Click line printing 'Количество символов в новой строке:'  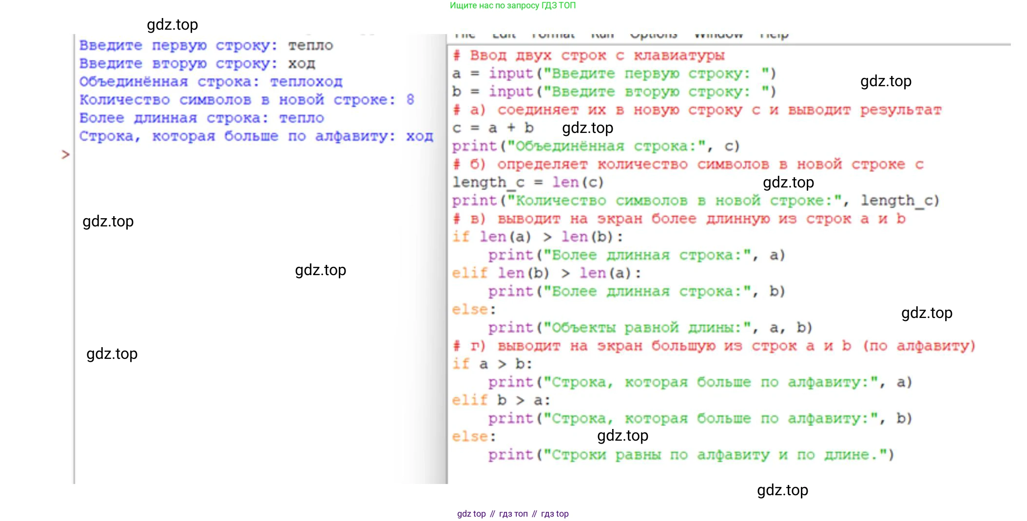coord(696,201)
